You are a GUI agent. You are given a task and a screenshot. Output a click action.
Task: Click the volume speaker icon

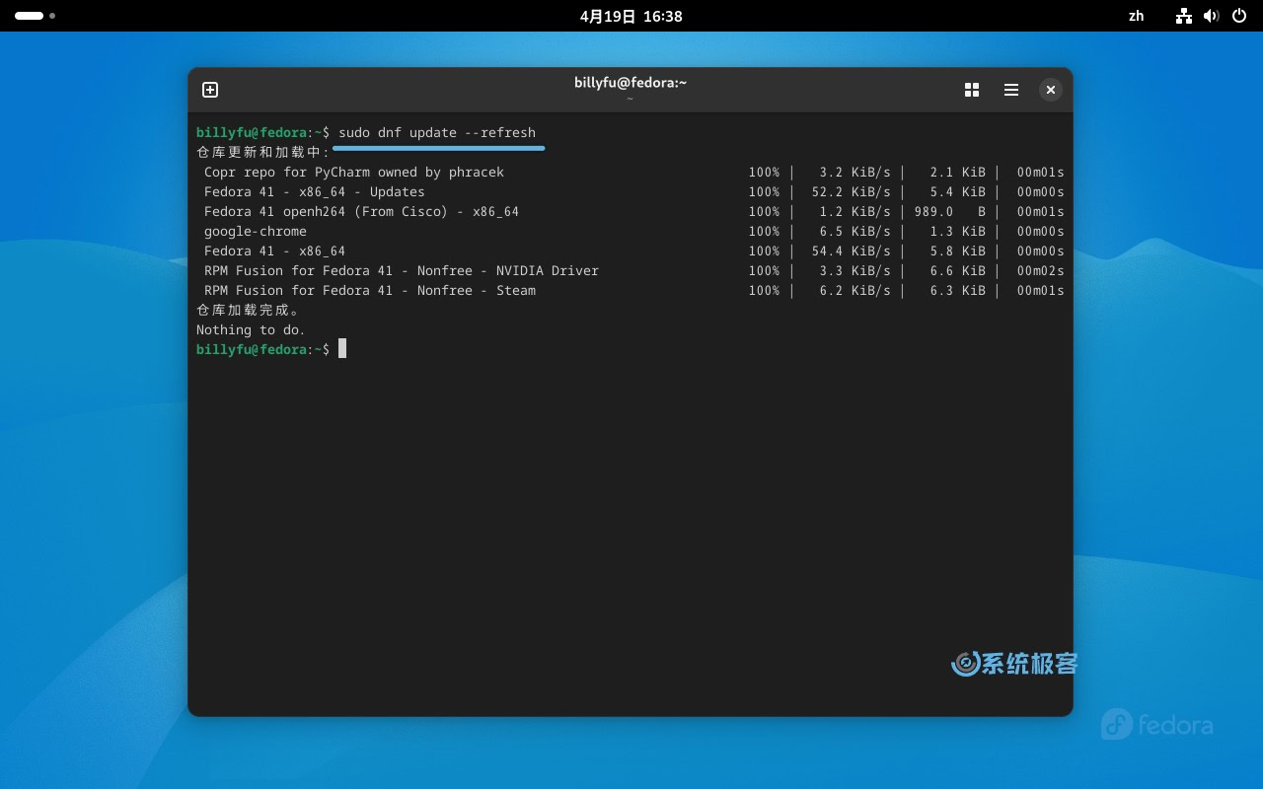[1212, 16]
